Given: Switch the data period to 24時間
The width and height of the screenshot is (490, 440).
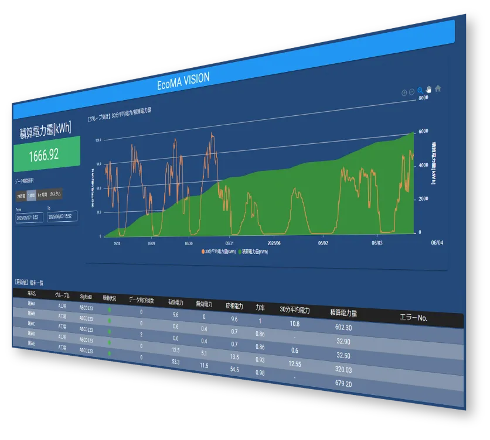Looking at the screenshot, I should (x=21, y=196).
